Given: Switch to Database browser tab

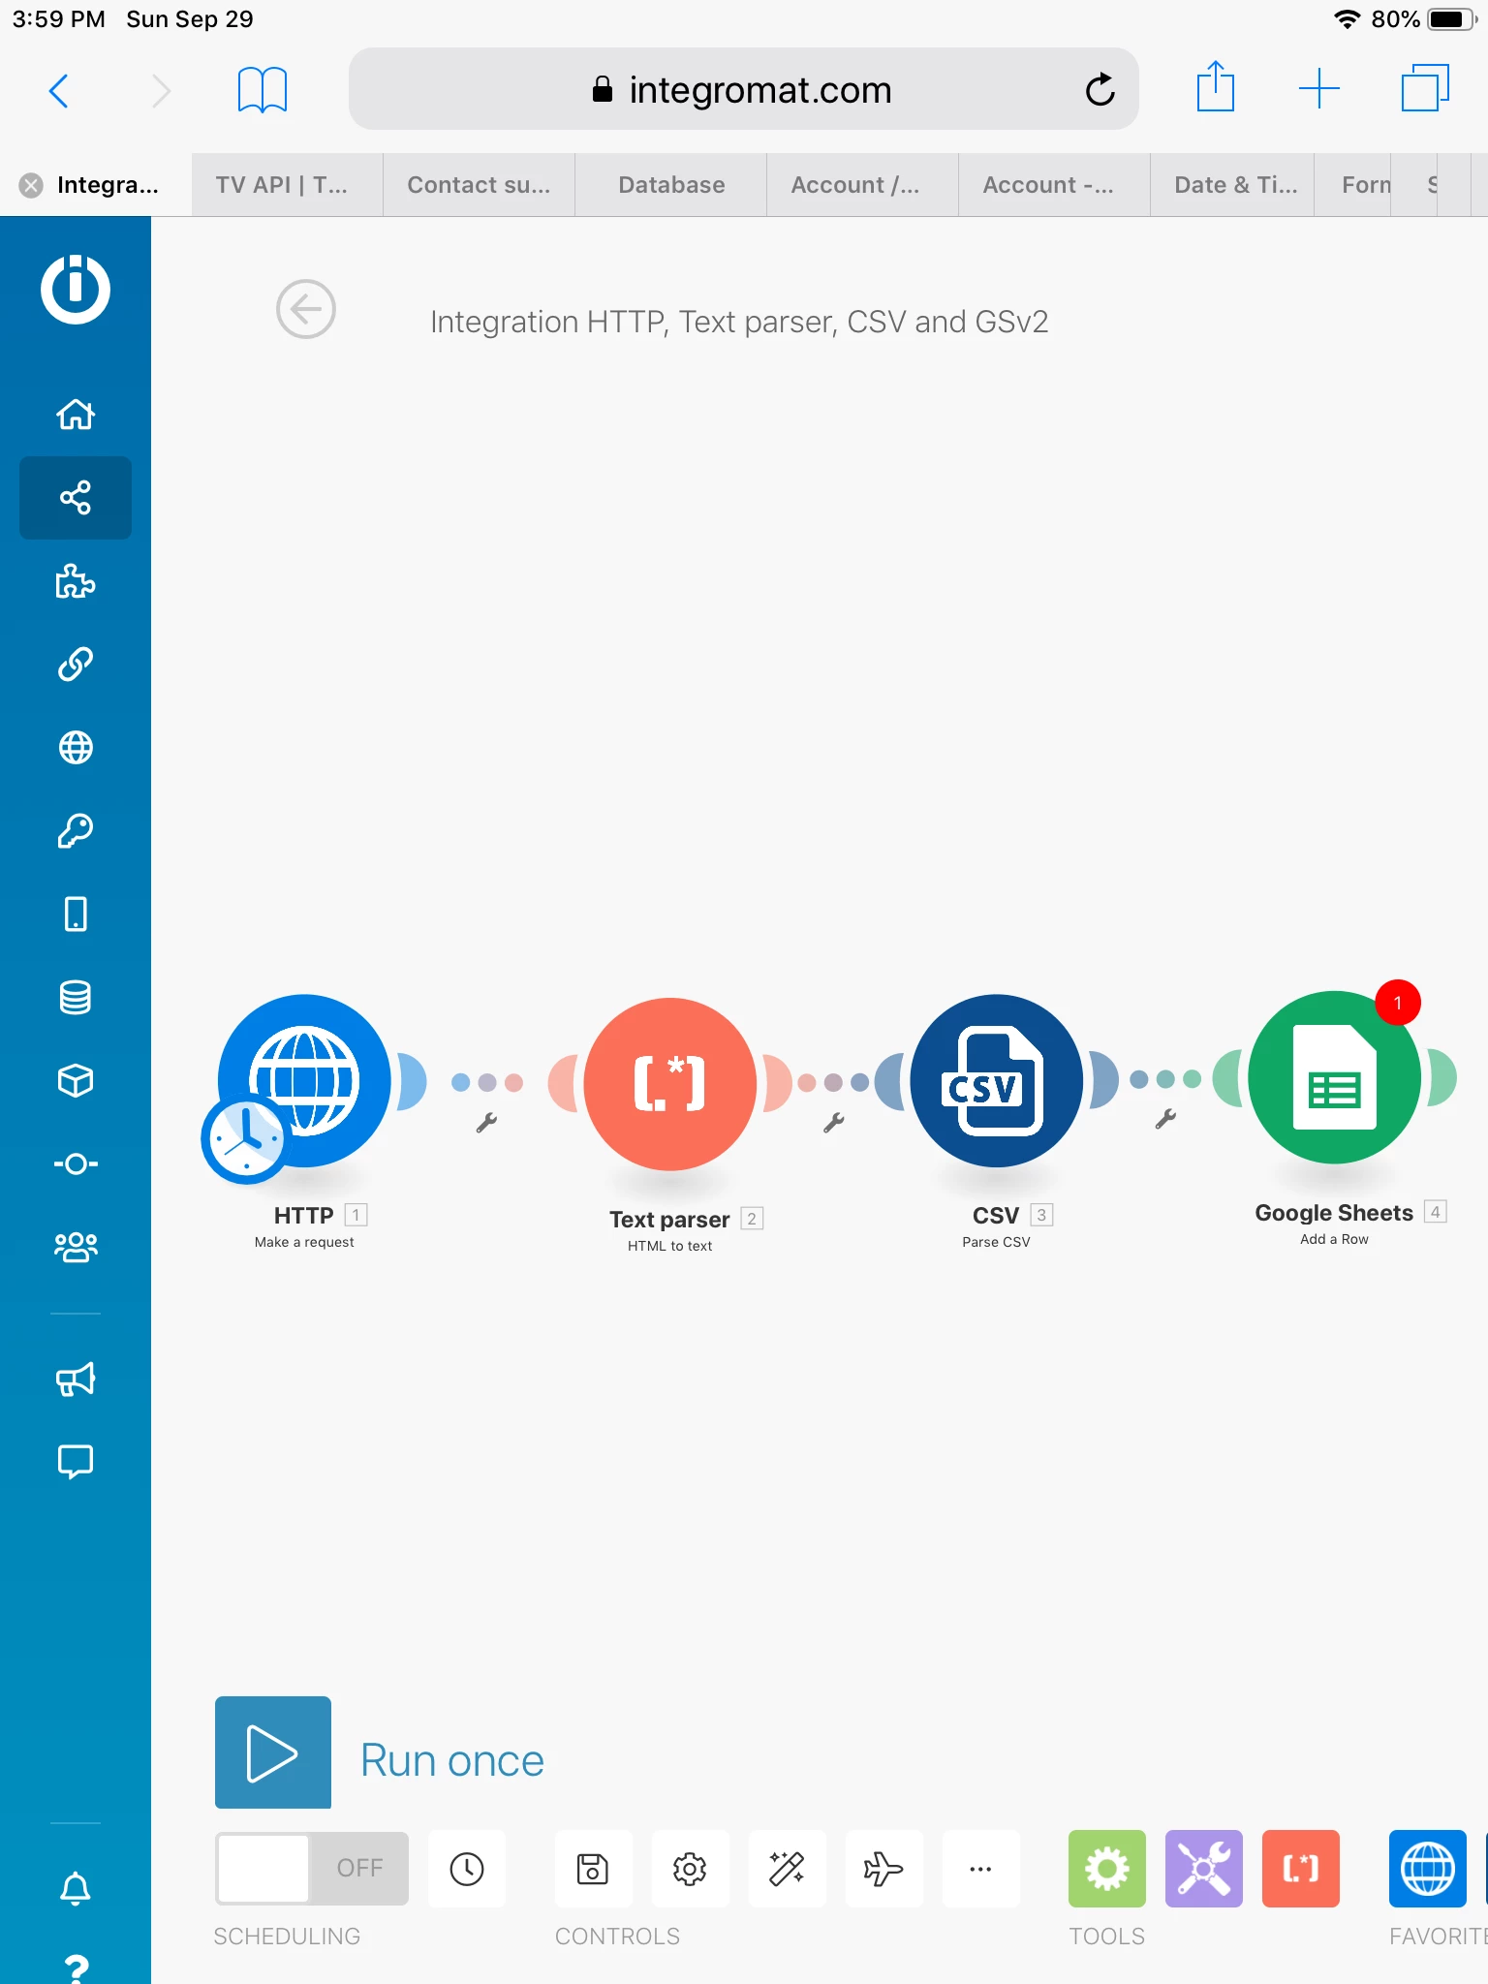Looking at the screenshot, I should pyautogui.click(x=671, y=185).
